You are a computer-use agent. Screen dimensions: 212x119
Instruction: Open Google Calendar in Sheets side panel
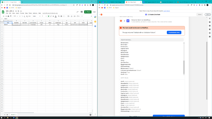[x=95, y=17]
